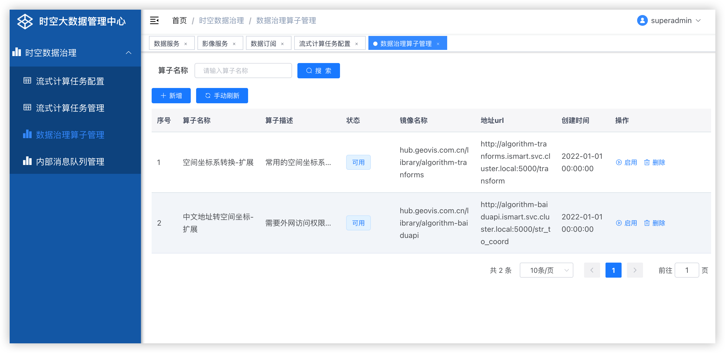Click 空间坐标系转换-扩展 name cell

tap(218, 163)
